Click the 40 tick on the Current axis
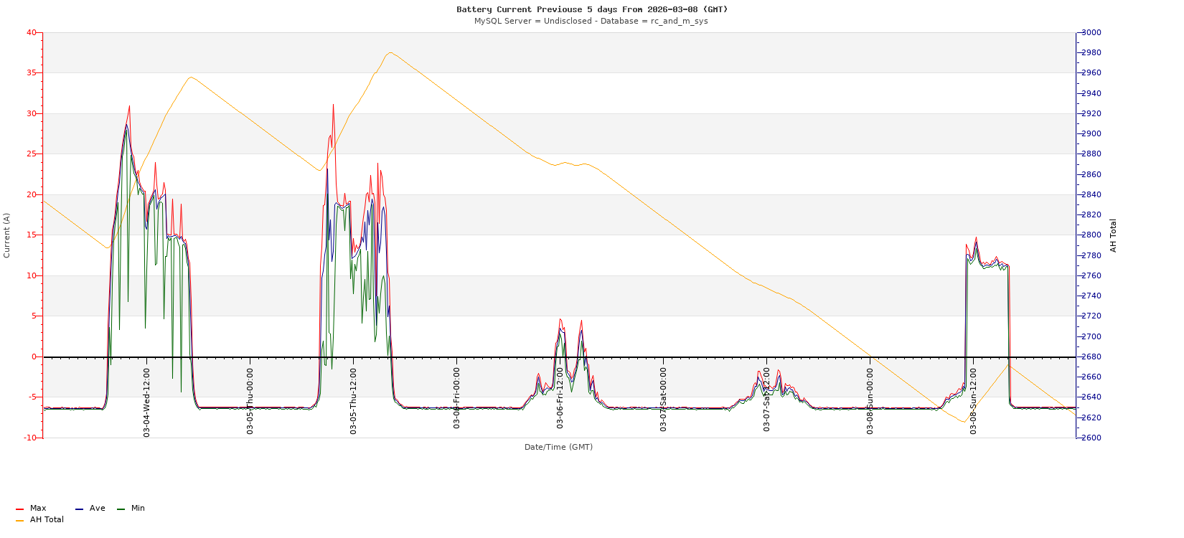This screenshot has width=1184, height=538. pos(31,33)
